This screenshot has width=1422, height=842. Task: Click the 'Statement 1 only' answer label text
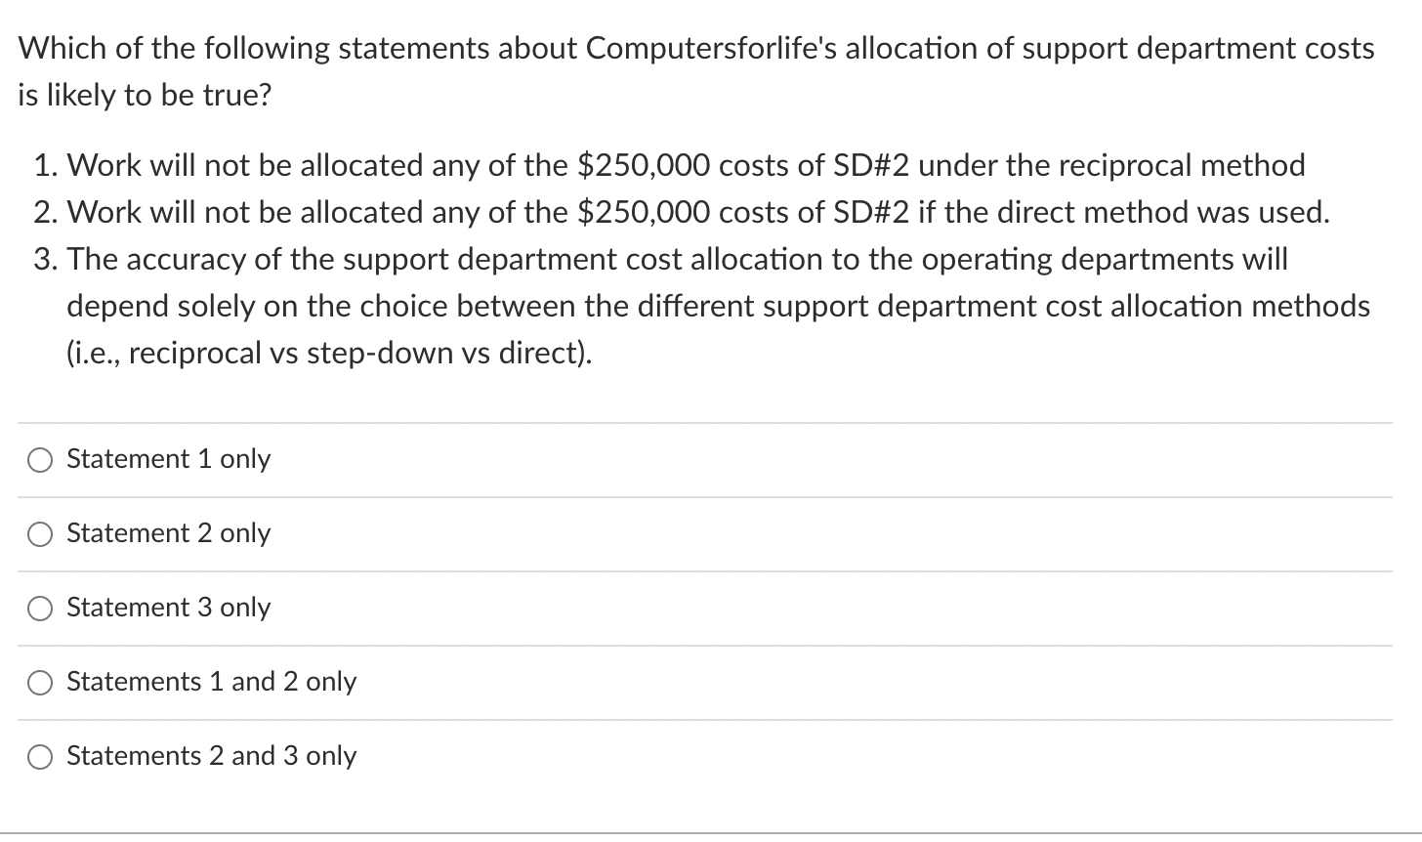pos(168,459)
